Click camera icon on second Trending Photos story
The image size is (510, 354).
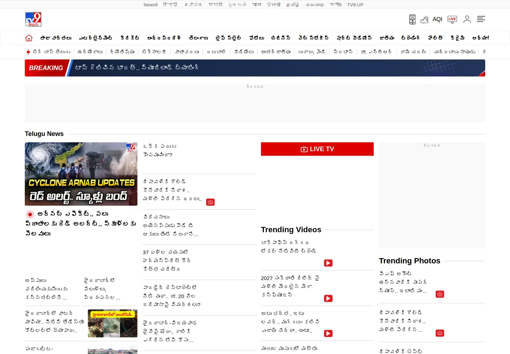coord(440,333)
